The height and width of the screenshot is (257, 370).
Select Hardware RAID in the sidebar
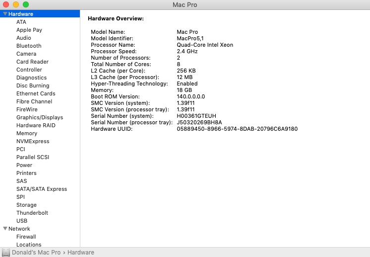pyautogui.click(x=36, y=125)
